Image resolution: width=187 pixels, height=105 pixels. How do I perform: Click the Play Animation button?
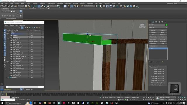[x=148, y=97]
